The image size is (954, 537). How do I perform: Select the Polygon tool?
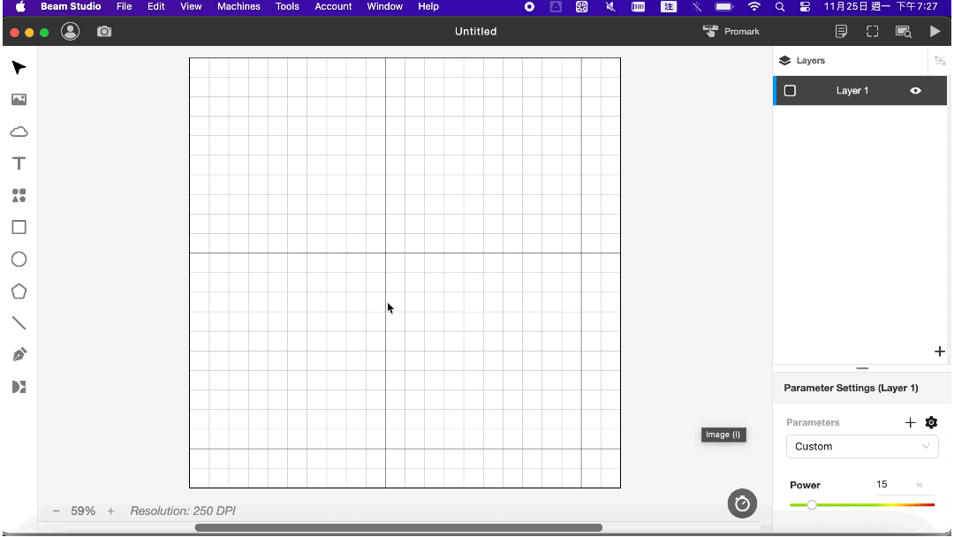(x=19, y=291)
